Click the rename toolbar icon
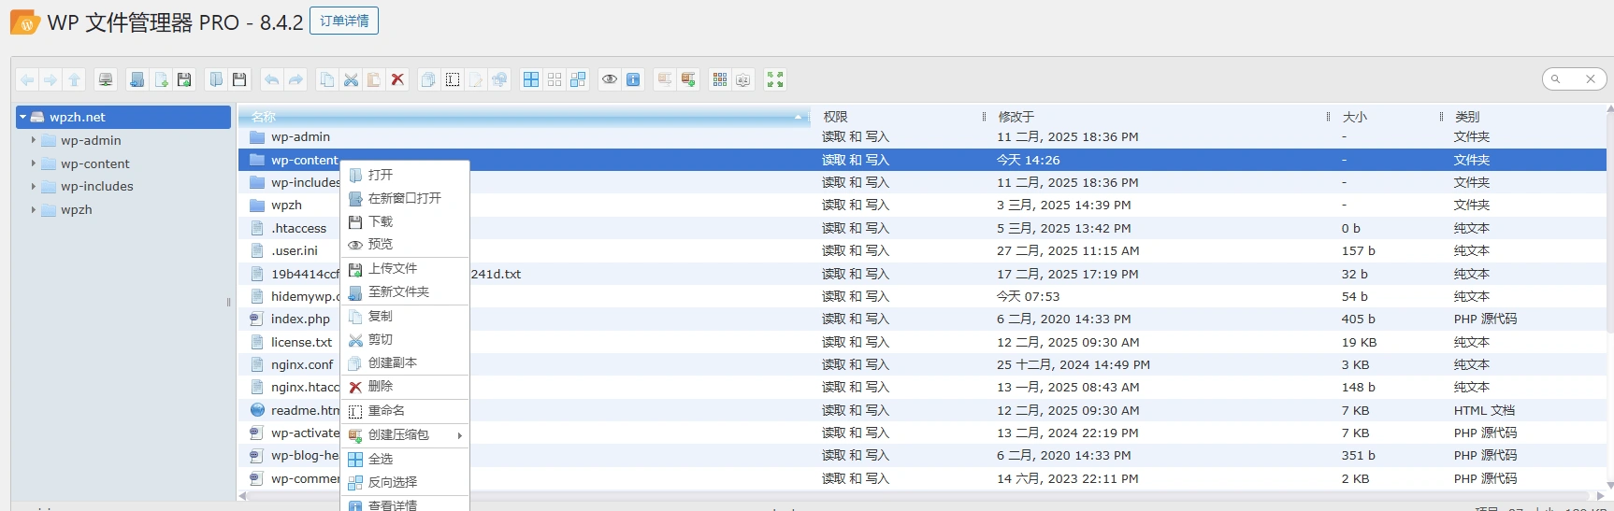This screenshot has height=511, width=1614. pos(453,79)
